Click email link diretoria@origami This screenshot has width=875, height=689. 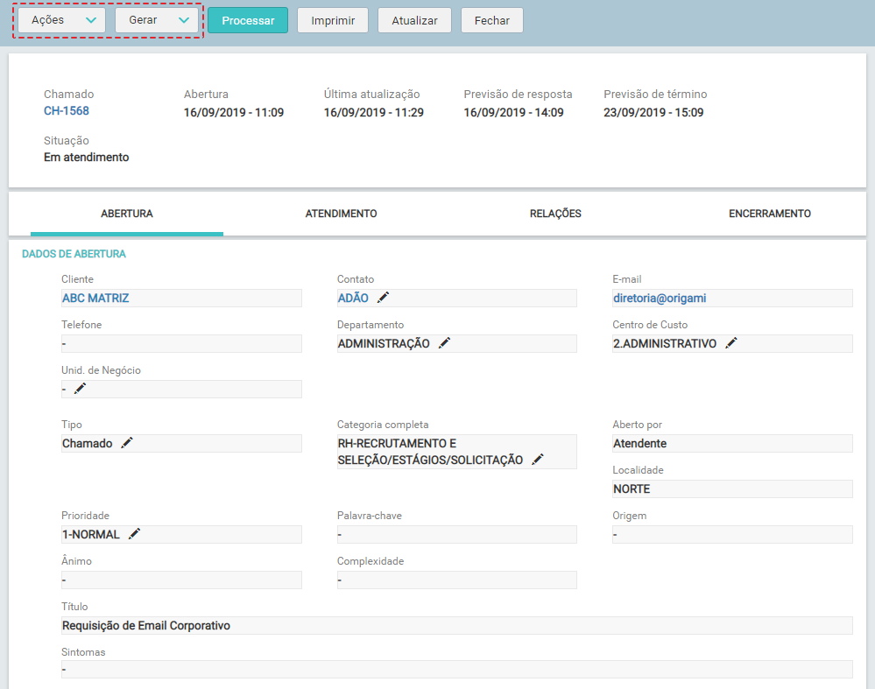(660, 299)
